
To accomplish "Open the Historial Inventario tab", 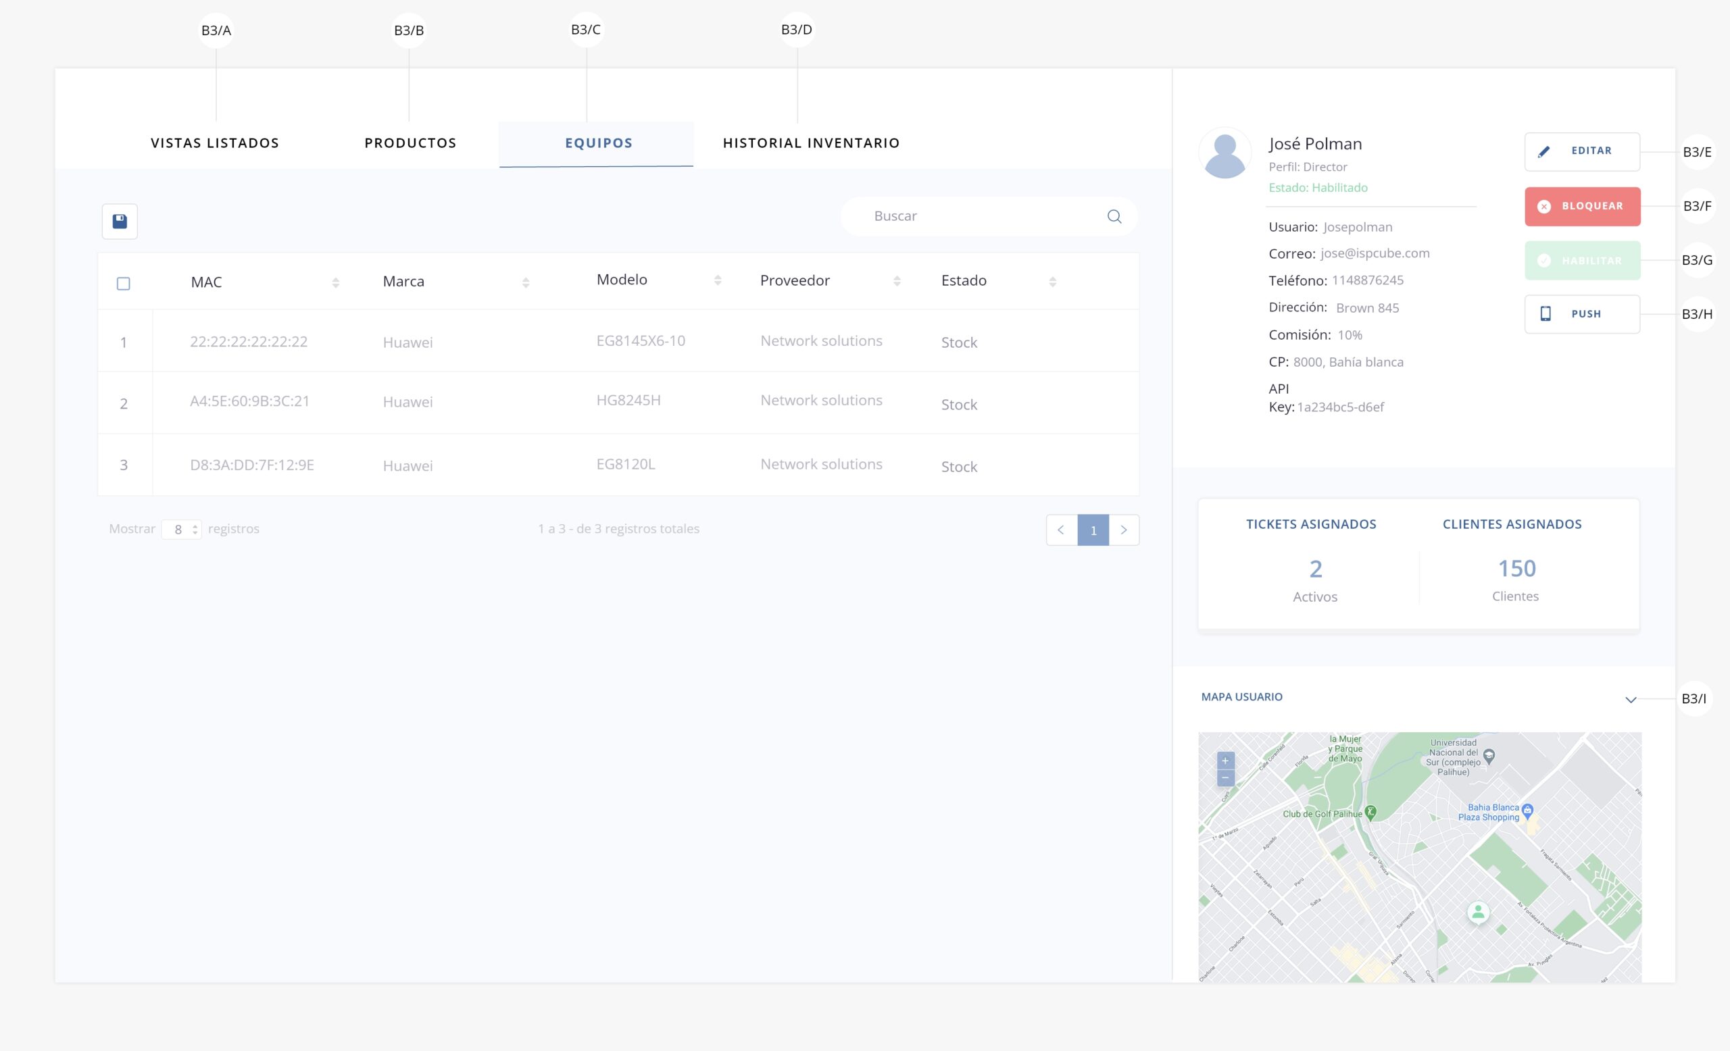I will pyautogui.click(x=811, y=143).
